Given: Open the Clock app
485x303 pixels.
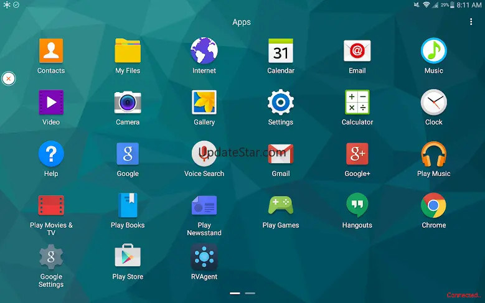Looking at the screenshot, I should tap(434, 102).
